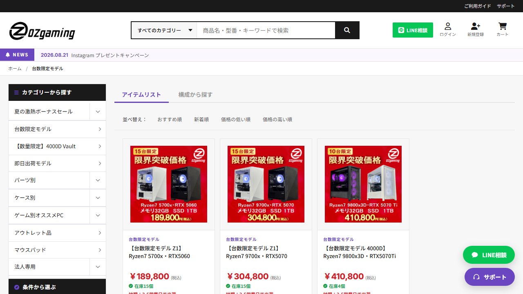Open the すべてのカテゴリー dropdown
Viewport: 523px width, 294px height.
[164, 30]
